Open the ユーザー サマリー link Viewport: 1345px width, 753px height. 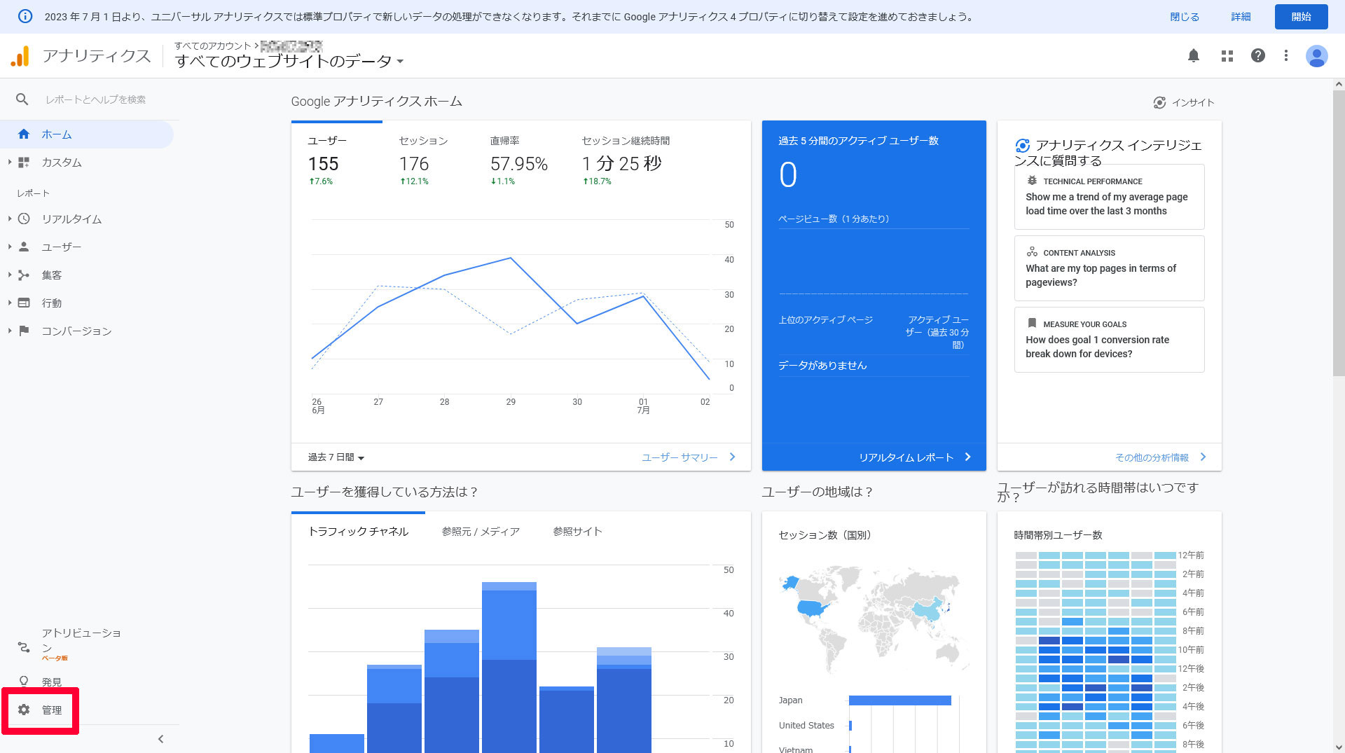point(689,457)
